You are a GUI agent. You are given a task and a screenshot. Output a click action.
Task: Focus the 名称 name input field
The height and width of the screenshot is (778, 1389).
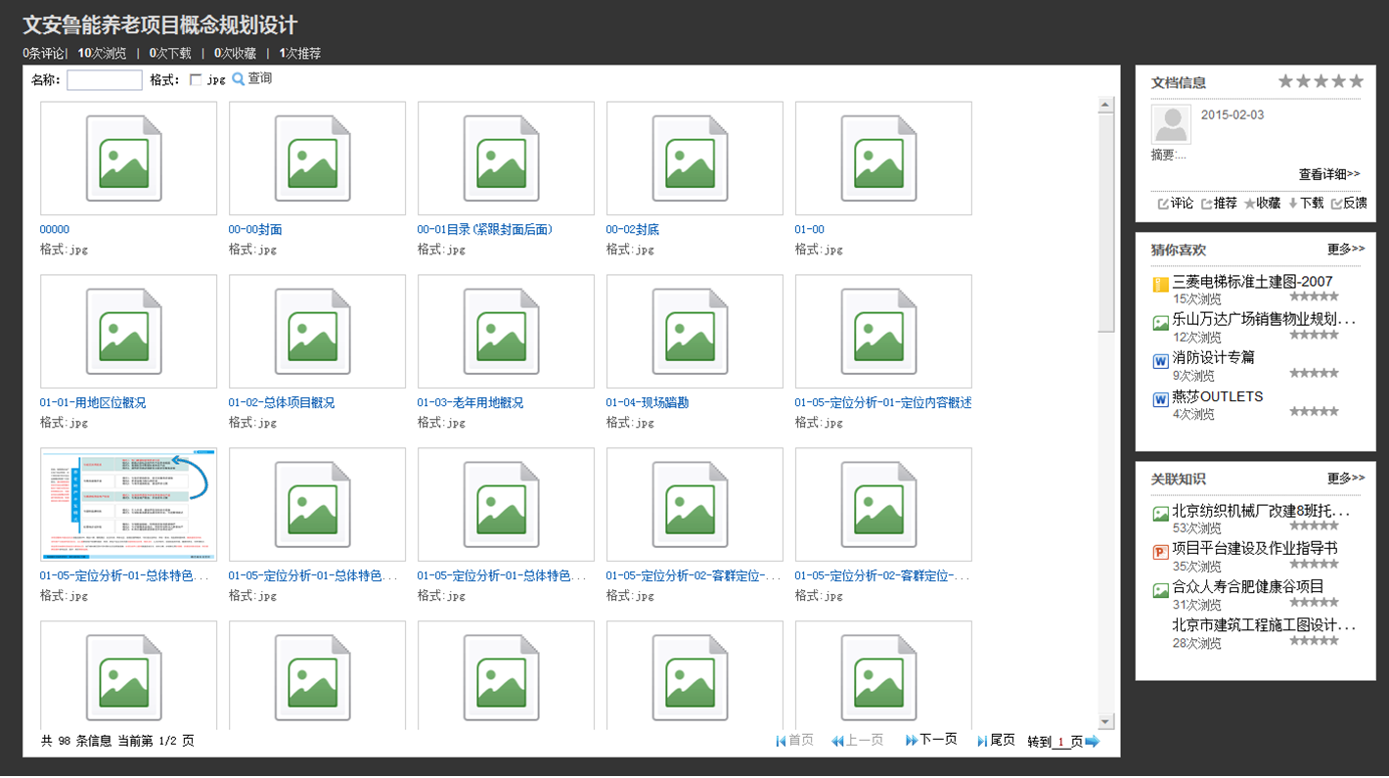point(105,80)
